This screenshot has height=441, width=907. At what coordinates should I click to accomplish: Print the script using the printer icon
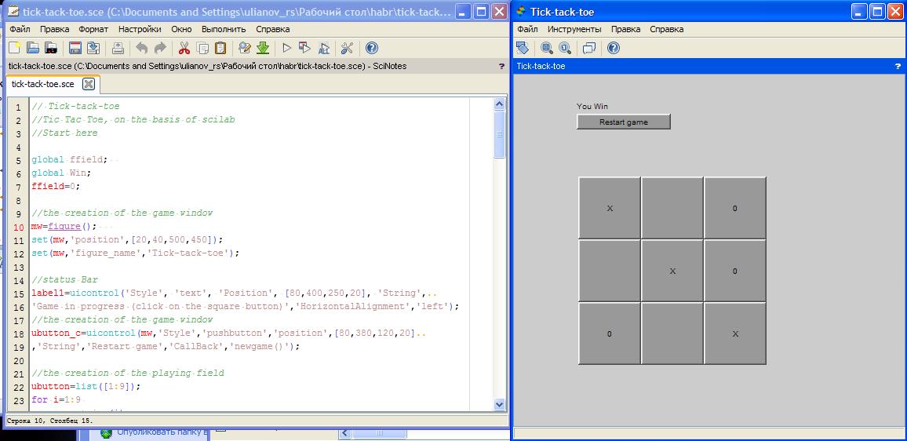coord(118,47)
